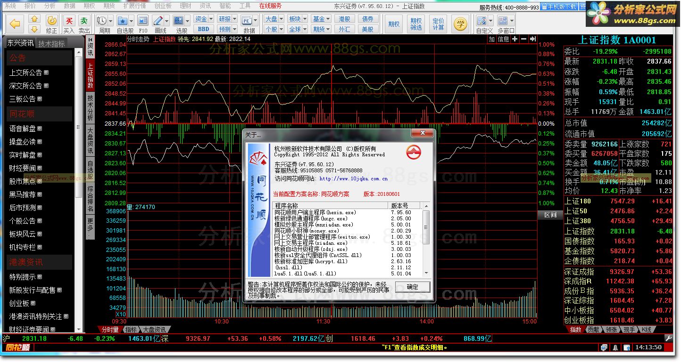
Task: Click the down arrow page icon
Action: [34, 29]
